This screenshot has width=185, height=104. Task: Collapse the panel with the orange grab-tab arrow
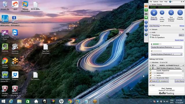coord(146,6)
